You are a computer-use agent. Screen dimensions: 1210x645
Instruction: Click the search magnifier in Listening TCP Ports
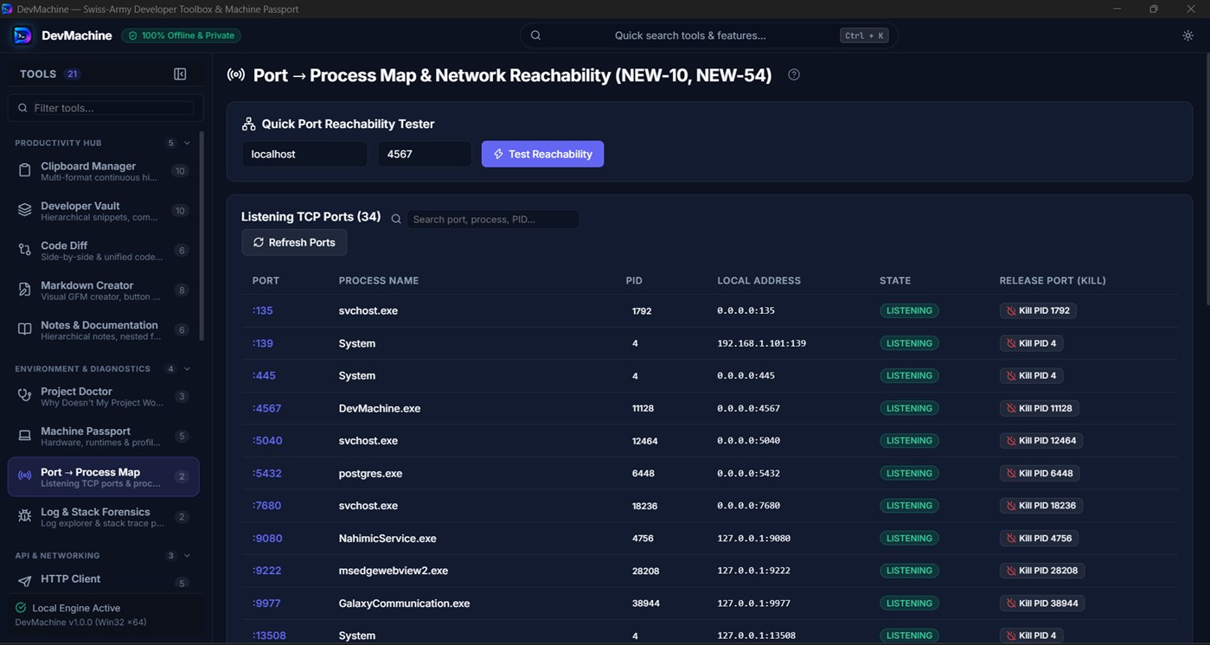pos(396,220)
